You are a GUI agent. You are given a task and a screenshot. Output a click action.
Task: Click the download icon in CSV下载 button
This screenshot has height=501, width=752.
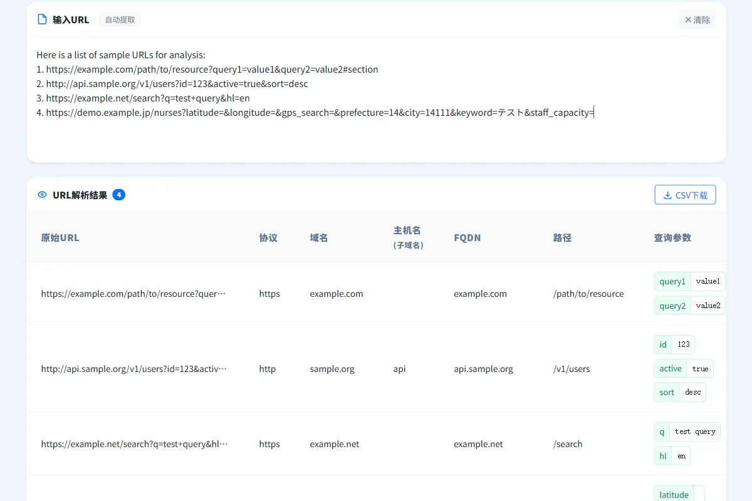667,195
